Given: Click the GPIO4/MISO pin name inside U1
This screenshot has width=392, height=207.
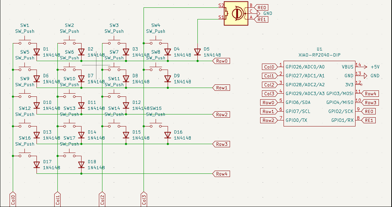Looking at the screenshot, I should (x=340, y=102).
